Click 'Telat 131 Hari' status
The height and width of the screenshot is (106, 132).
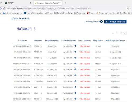(84, 46)
